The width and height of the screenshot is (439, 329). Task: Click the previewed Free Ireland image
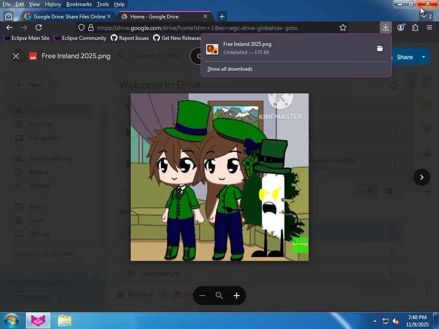click(x=219, y=177)
